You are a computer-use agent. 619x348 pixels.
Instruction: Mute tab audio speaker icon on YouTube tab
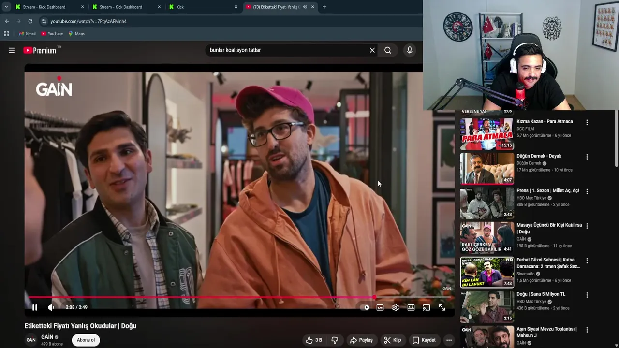click(x=305, y=7)
